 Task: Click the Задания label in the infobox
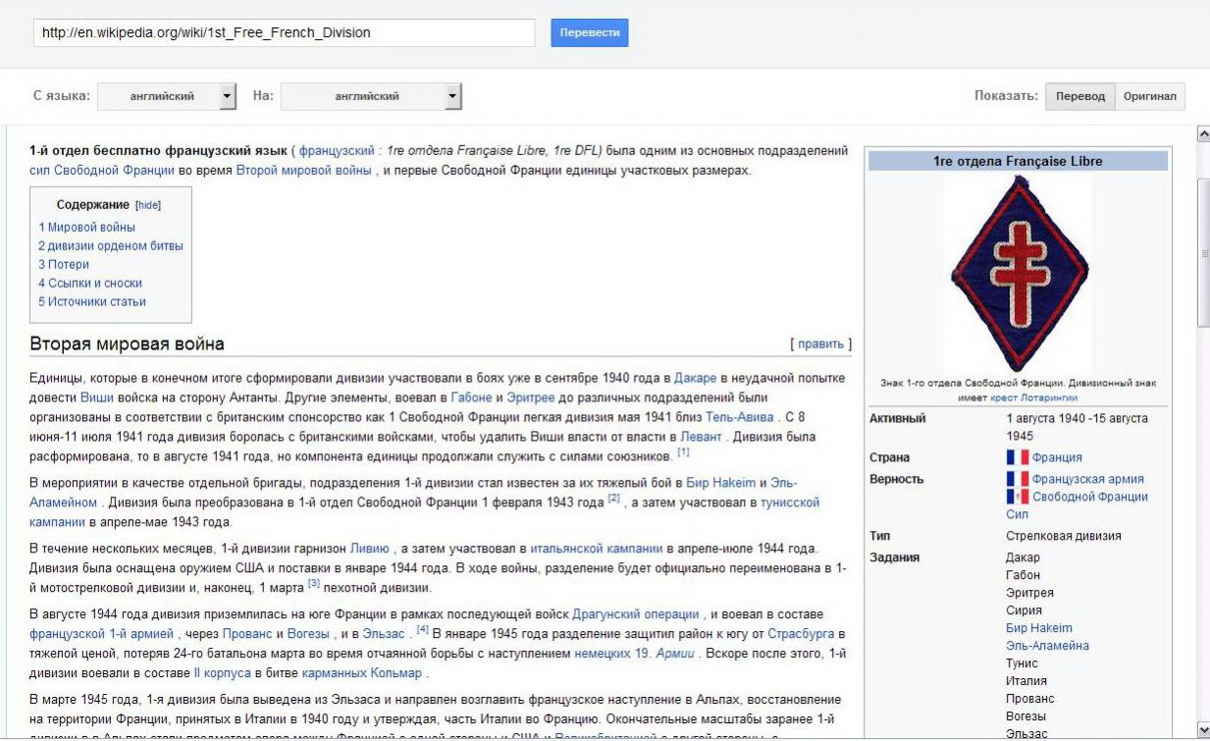[x=895, y=557]
